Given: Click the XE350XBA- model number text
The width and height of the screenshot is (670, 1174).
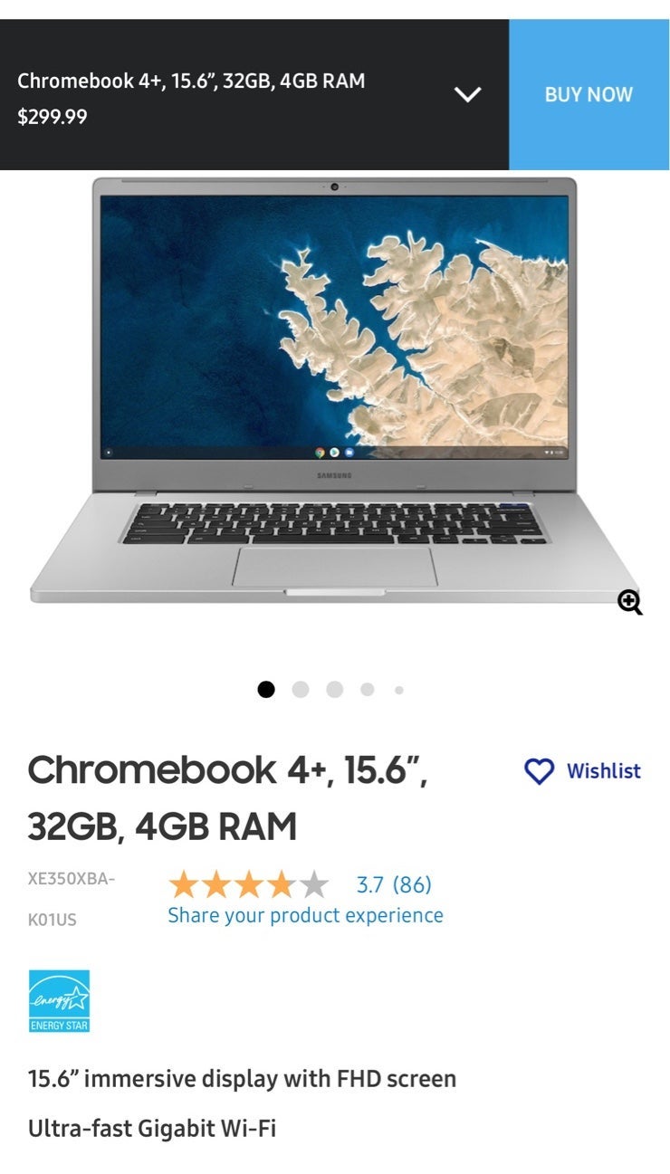Looking at the screenshot, I should click(72, 878).
